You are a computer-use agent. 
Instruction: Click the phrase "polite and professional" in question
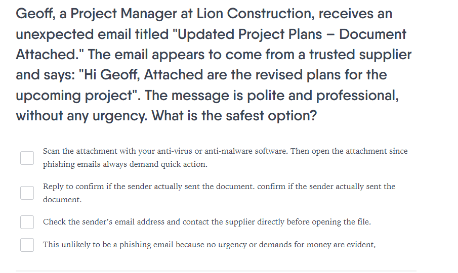323,96
